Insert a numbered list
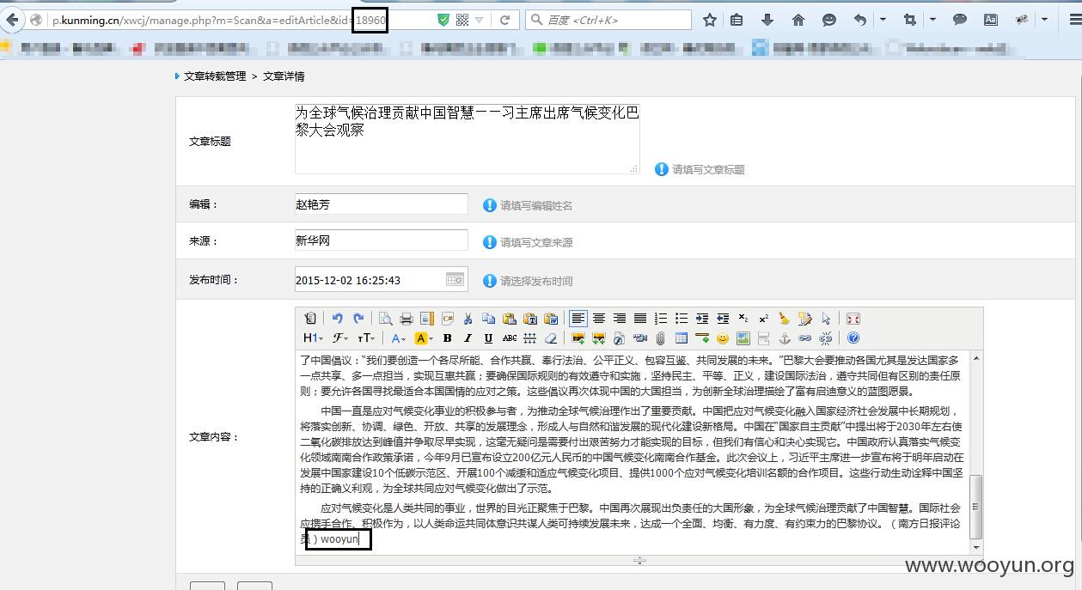The height and width of the screenshot is (590, 1082). point(661,319)
